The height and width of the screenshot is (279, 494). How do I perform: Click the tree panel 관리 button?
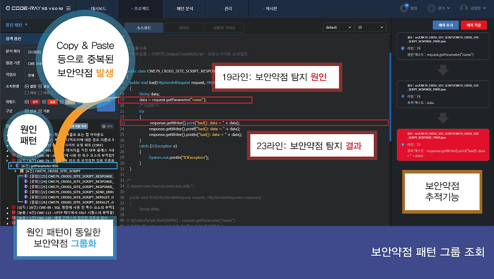click(107, 126)
